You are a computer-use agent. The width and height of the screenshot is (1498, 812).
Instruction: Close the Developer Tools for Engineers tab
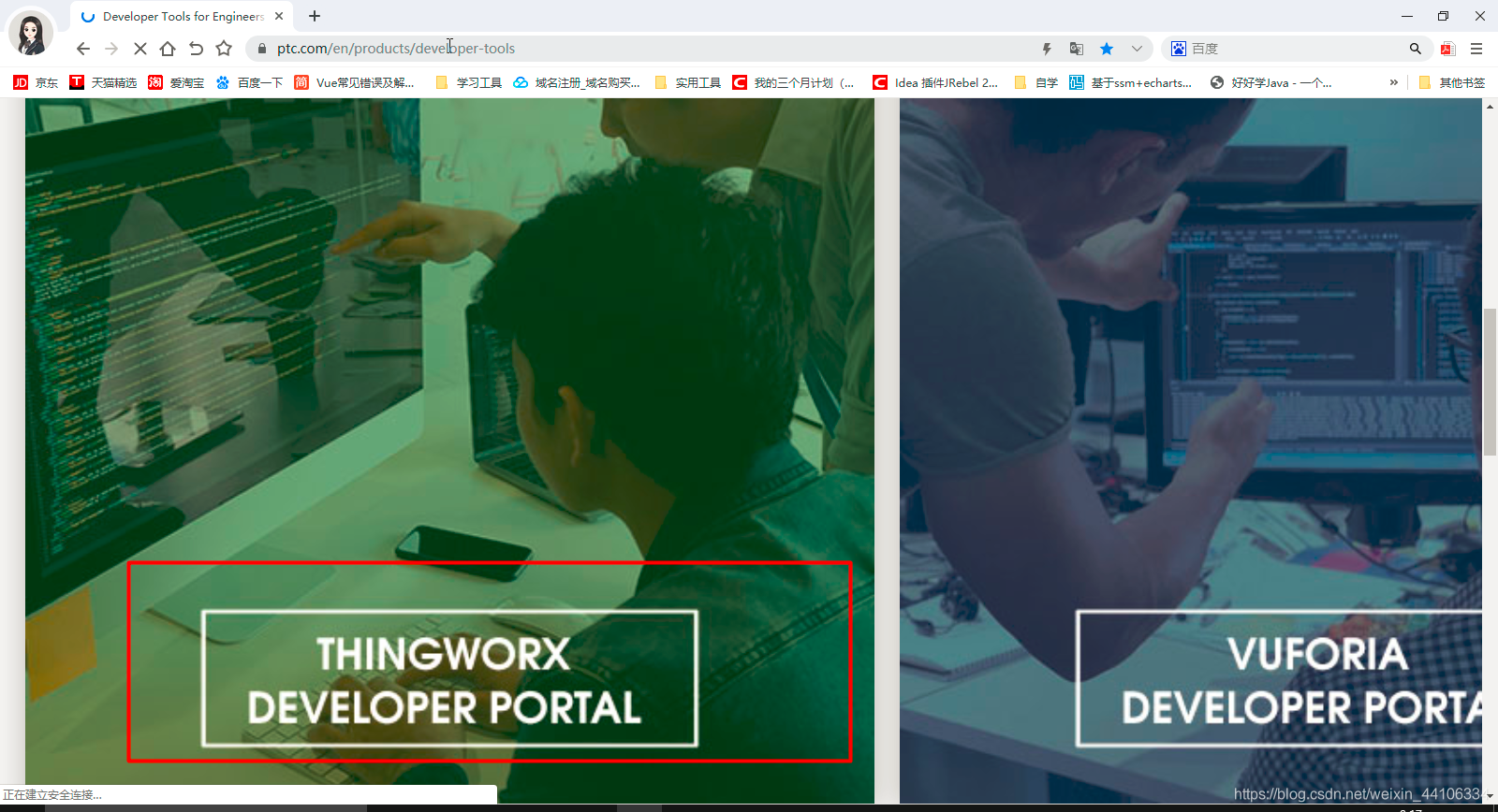279,16
